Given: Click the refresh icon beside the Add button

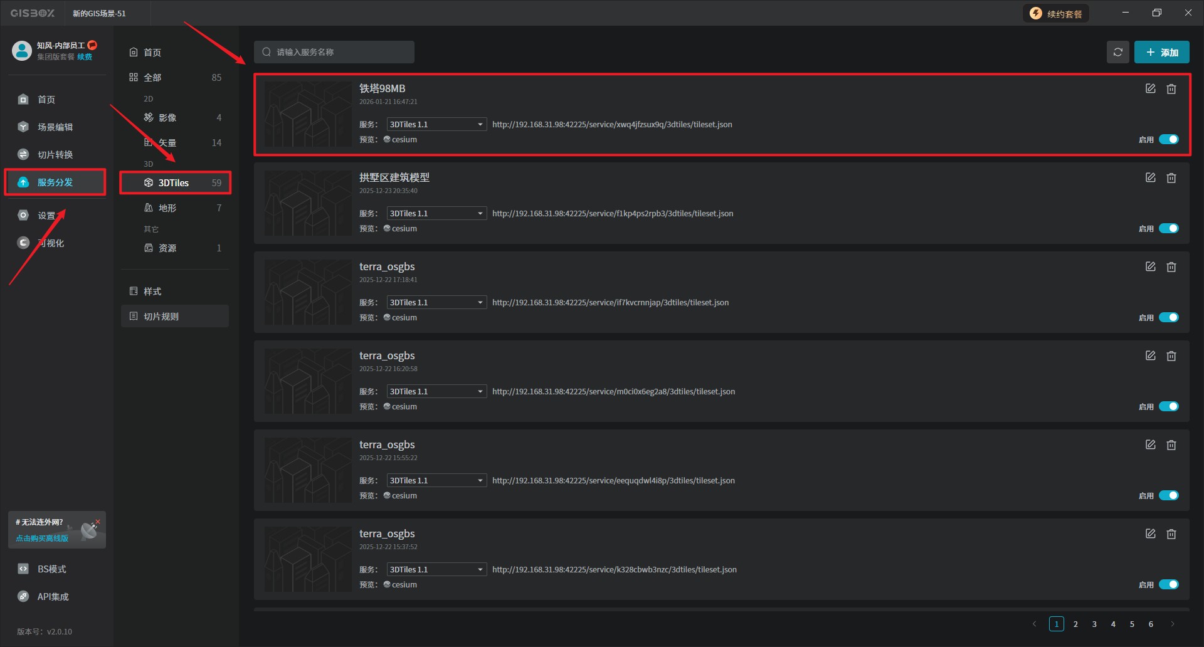Looking at the screenshot, I should (1117, 52).
